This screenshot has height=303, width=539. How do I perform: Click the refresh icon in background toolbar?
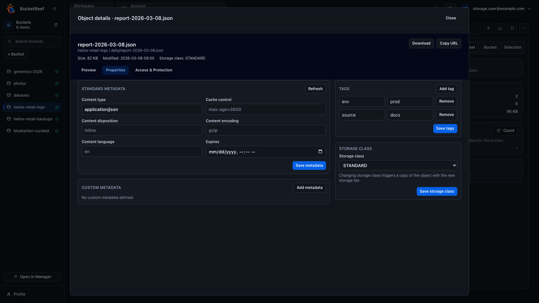512,28
